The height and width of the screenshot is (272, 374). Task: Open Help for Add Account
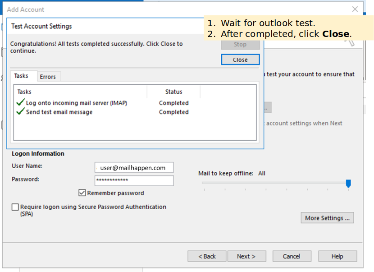(338, 256)
